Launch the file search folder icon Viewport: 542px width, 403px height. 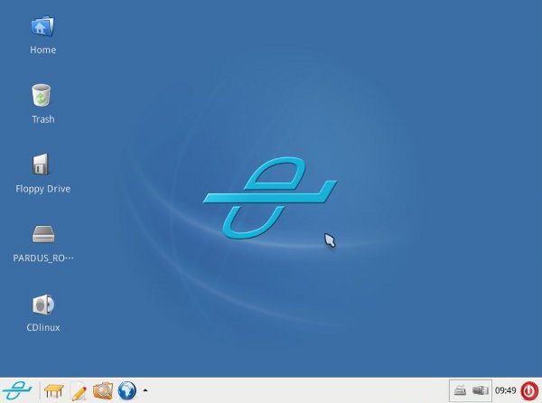pos(103,390)
